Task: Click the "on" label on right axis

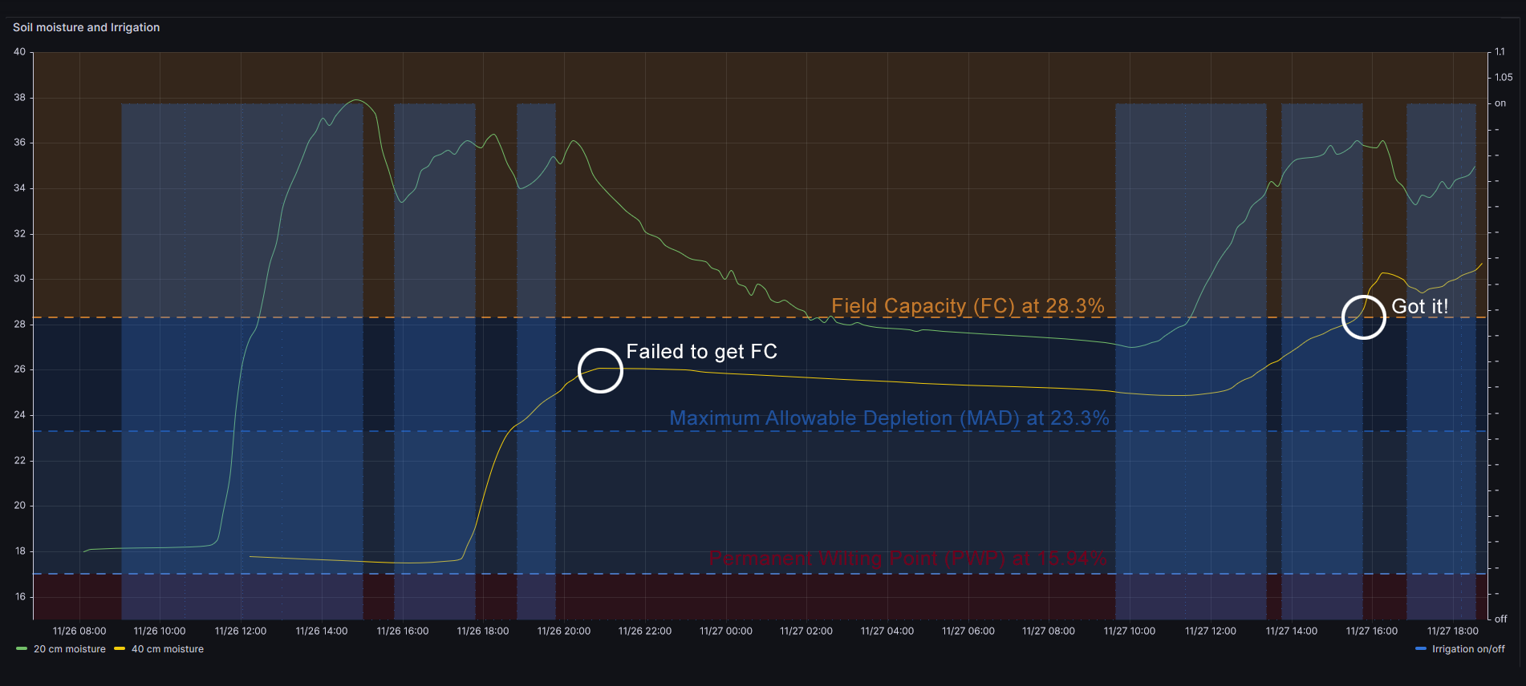Action: point(1500,103)
